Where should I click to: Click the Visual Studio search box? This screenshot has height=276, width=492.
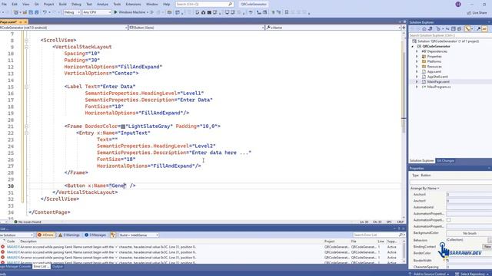coord(204,4)
